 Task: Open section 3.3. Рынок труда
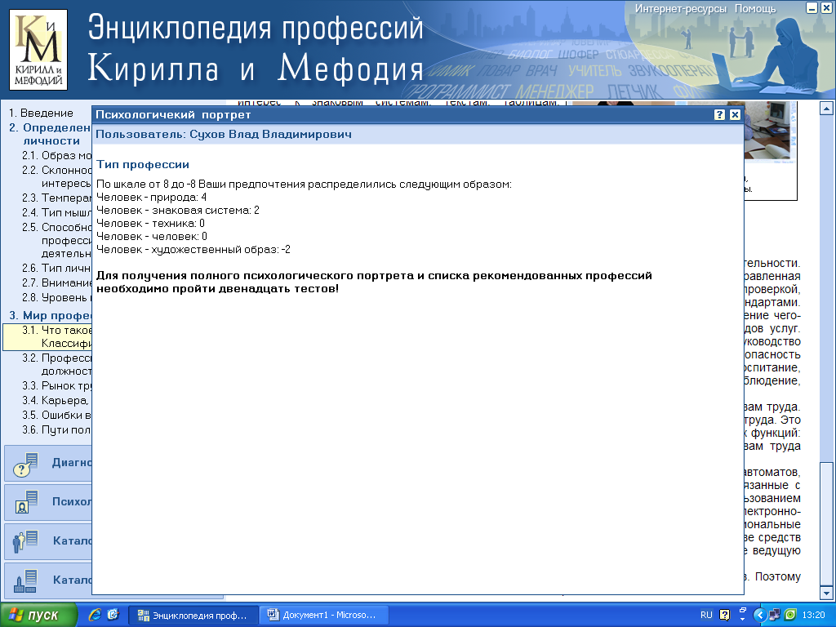point(56,385)
